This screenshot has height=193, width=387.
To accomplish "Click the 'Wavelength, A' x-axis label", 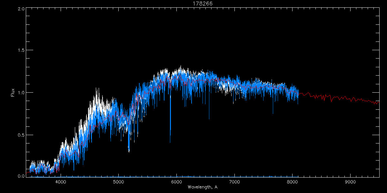I will point(203,187).
